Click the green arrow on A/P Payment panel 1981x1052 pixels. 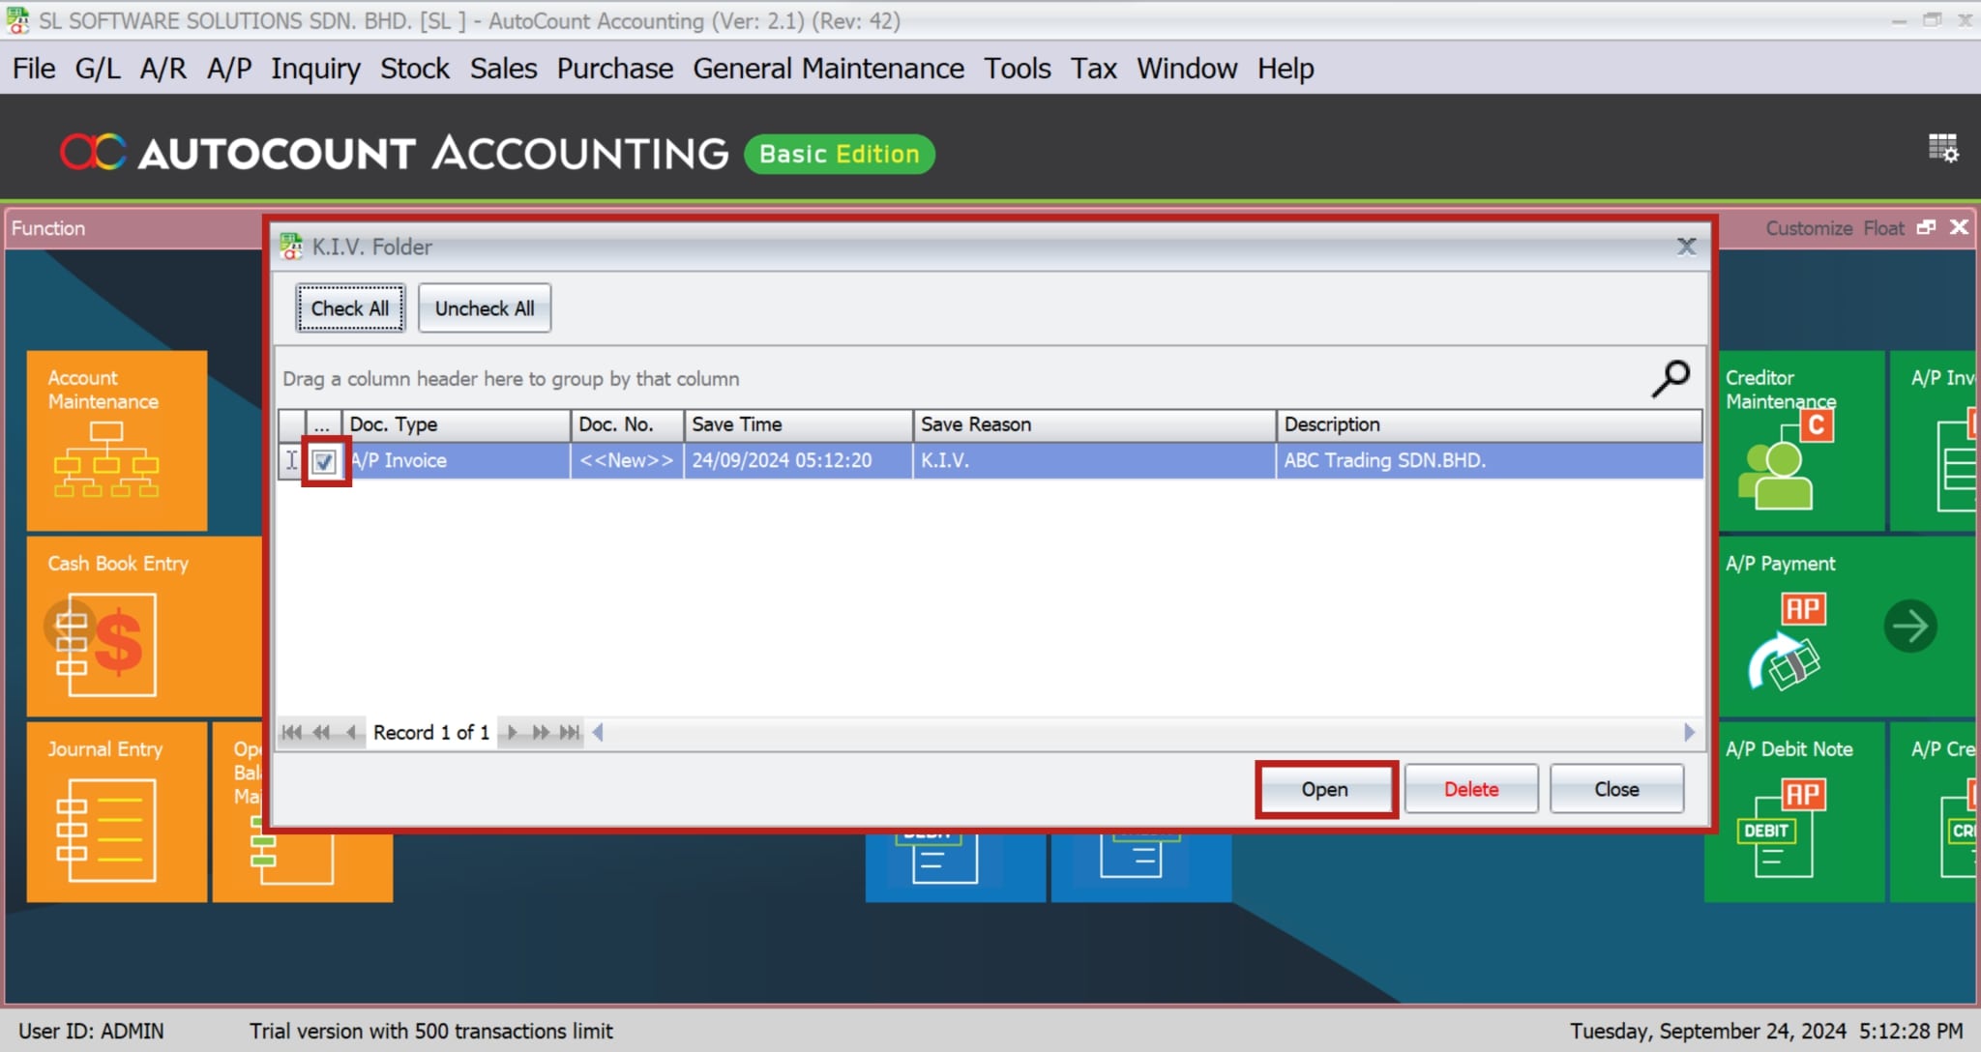(x=1910, y=626)
